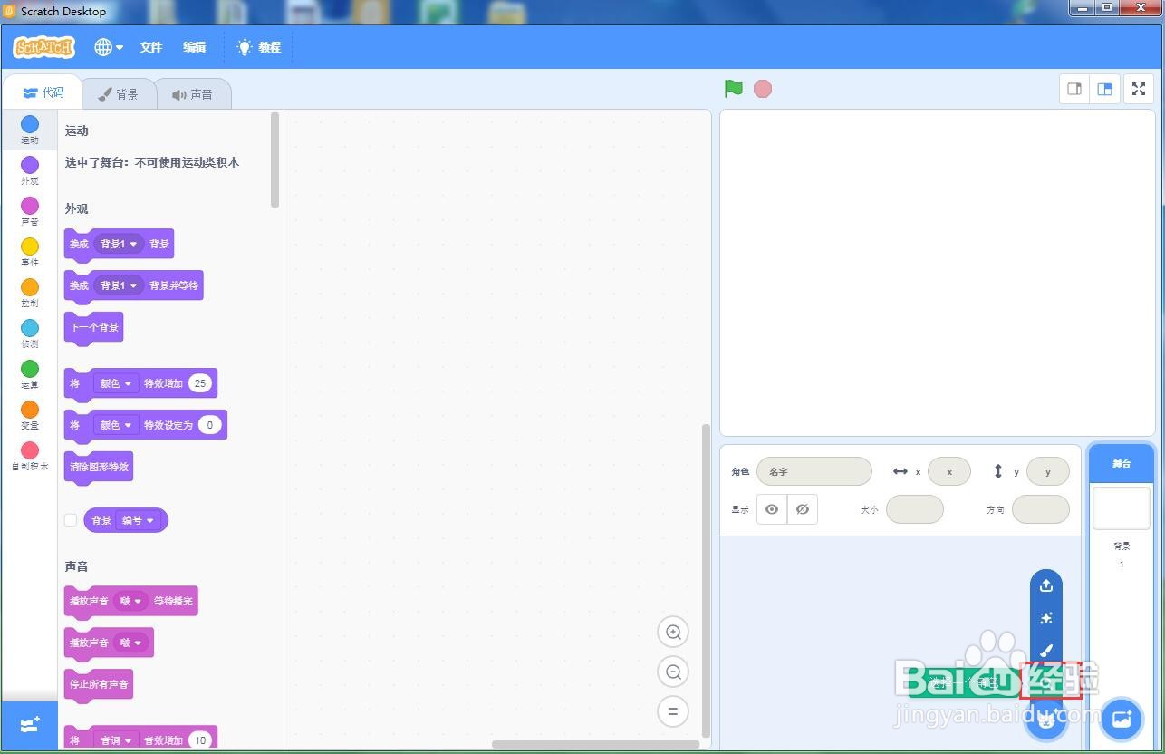Select the 运算 green category swatch
Viewport: 1165px width, 754px height.
coord(30,369)
